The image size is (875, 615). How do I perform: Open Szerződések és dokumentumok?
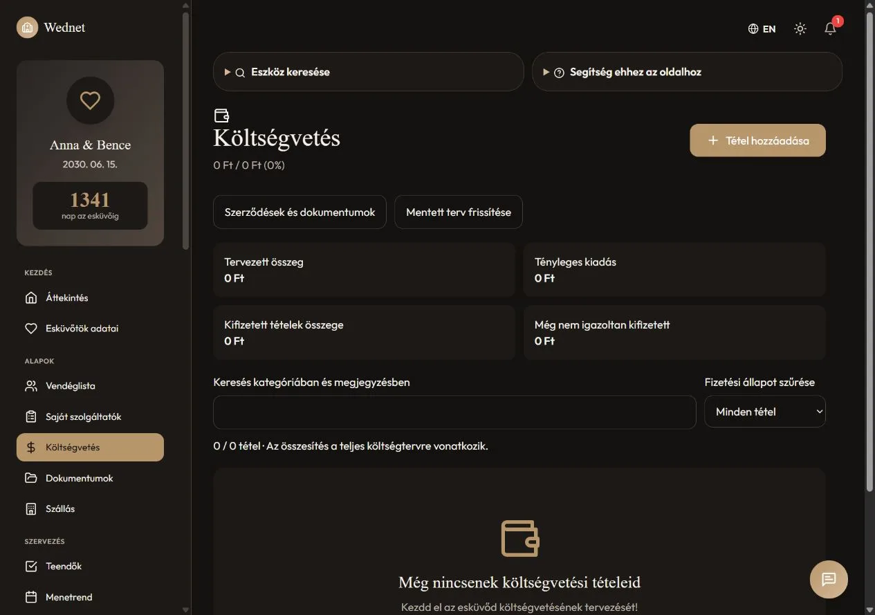300,212
